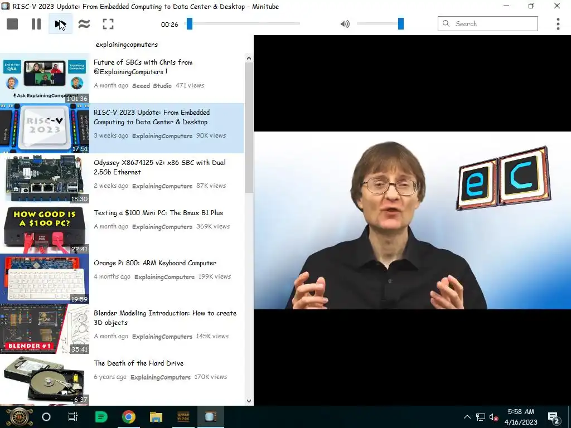571x428 pixels.
Task: Mute audio using the speaker icon
Action: (345, 24)
